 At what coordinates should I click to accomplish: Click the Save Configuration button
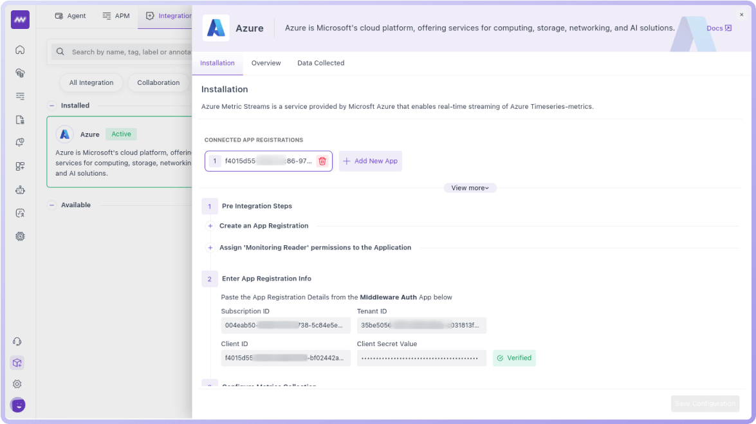pos(705,404)
